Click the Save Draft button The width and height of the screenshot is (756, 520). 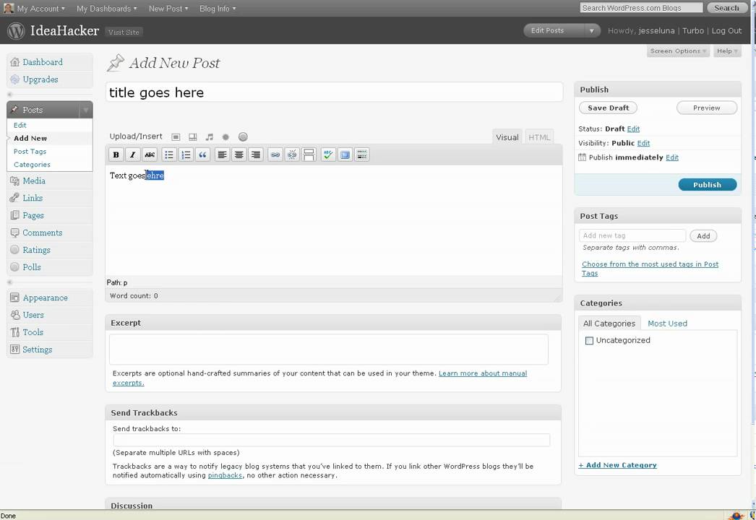(608, 108)
